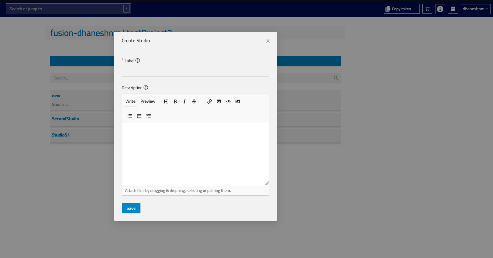Add a checklist task list
Image resolution: width=493 pixels, height=258 pixels.
[x=149, y=116]
